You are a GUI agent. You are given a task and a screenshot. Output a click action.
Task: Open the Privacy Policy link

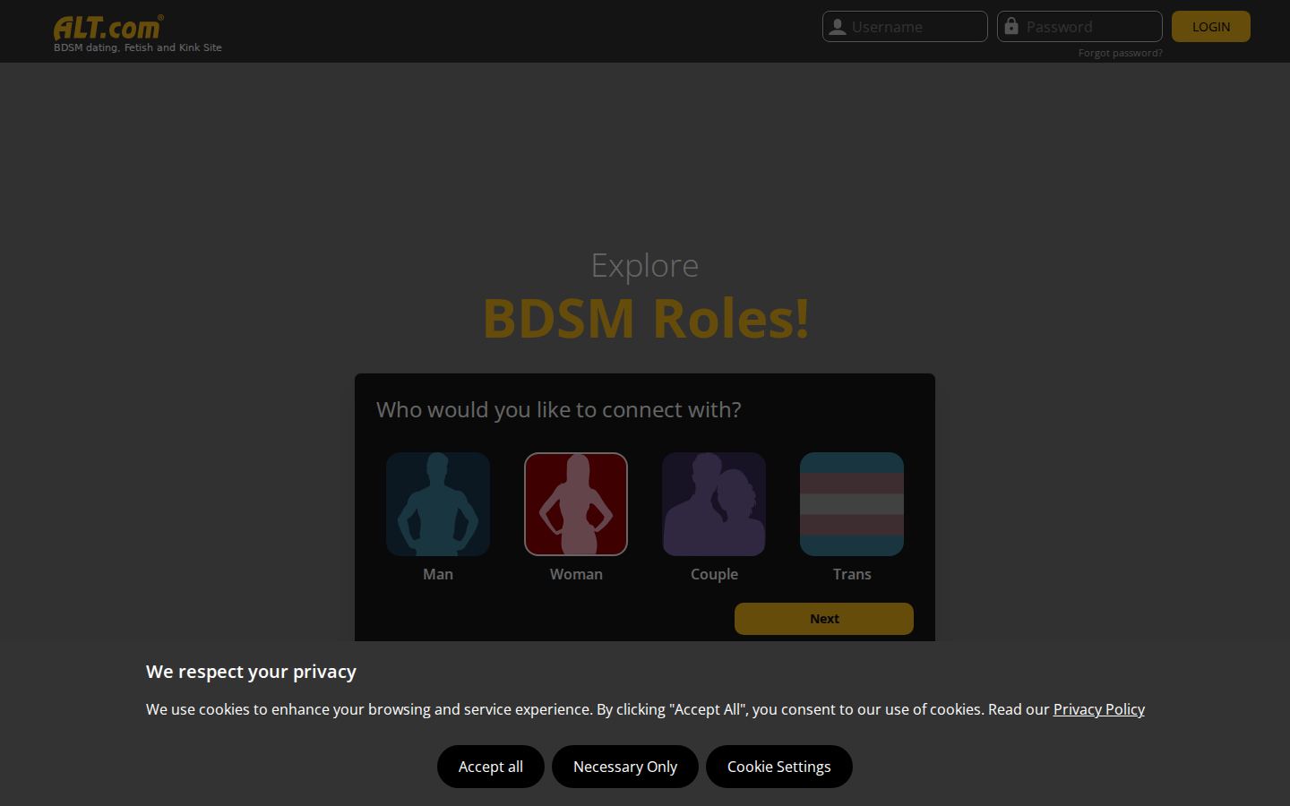click(1099, 709)
